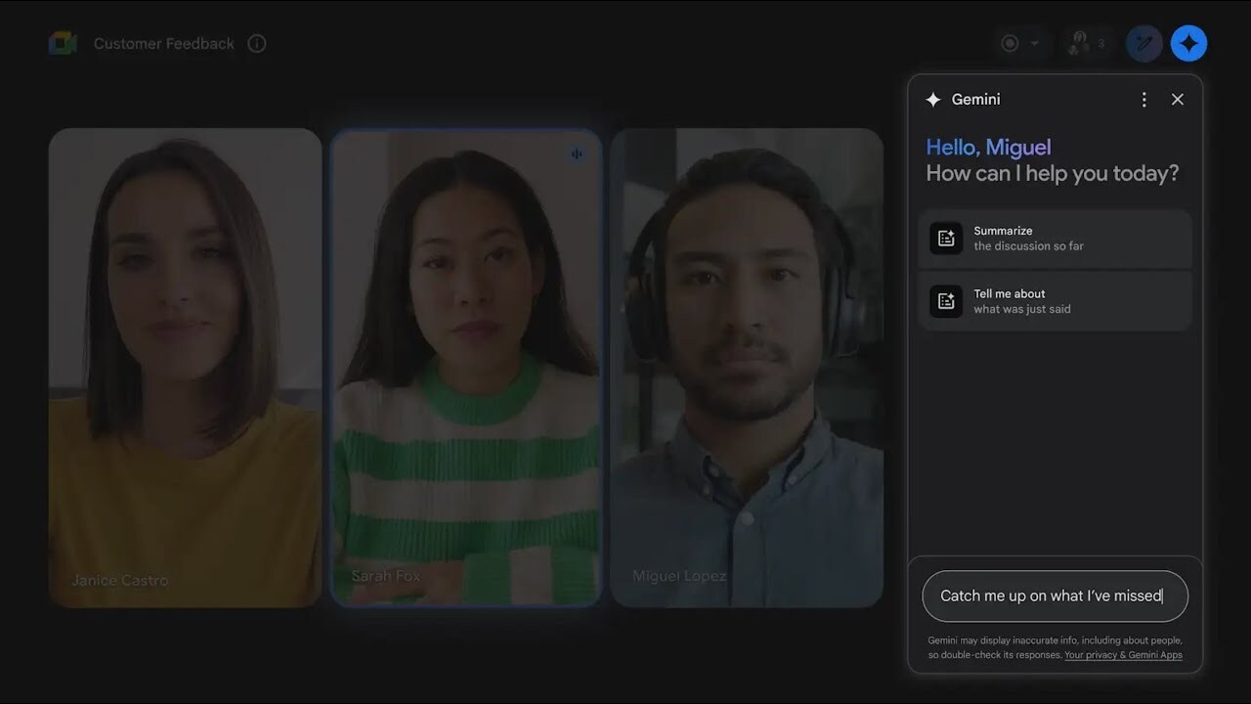Open Your privacy & Gemini Apps link
Screen dimensions: 1251x704
(1123, 655)
